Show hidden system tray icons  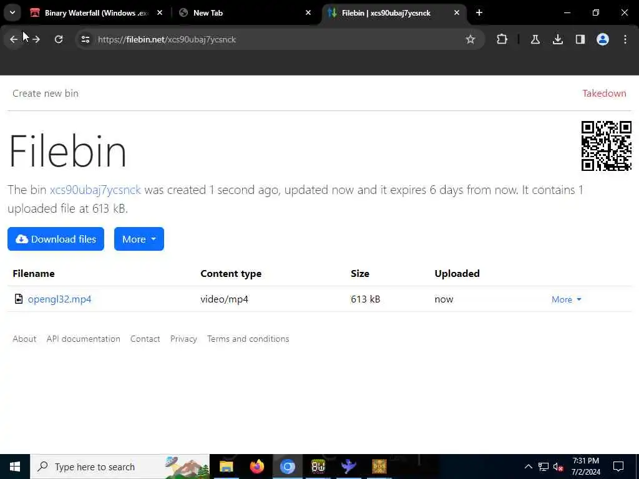click(528, 467)
